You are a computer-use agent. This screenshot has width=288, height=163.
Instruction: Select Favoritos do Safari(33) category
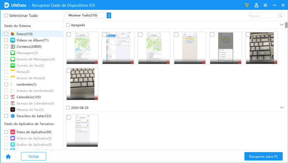[34, 116]
